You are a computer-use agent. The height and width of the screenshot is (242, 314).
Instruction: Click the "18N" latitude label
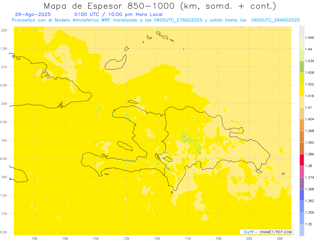click(4, 177)
